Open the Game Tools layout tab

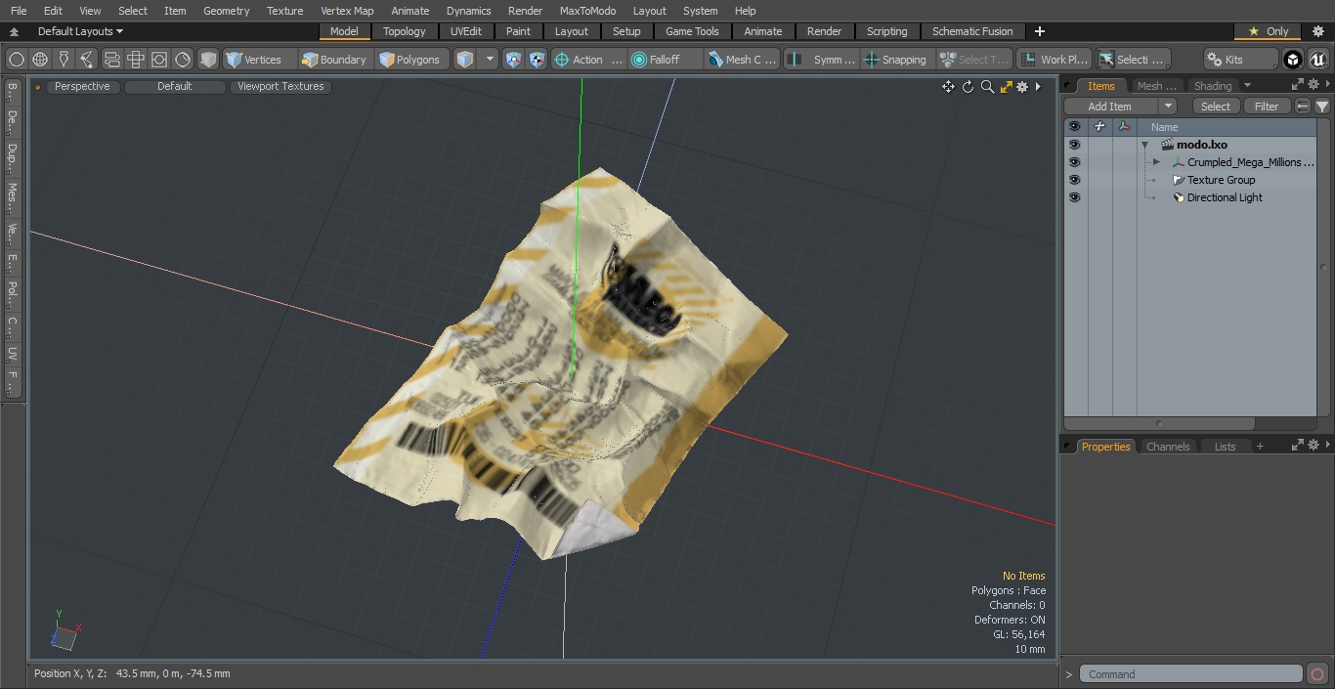pos(692,31)
